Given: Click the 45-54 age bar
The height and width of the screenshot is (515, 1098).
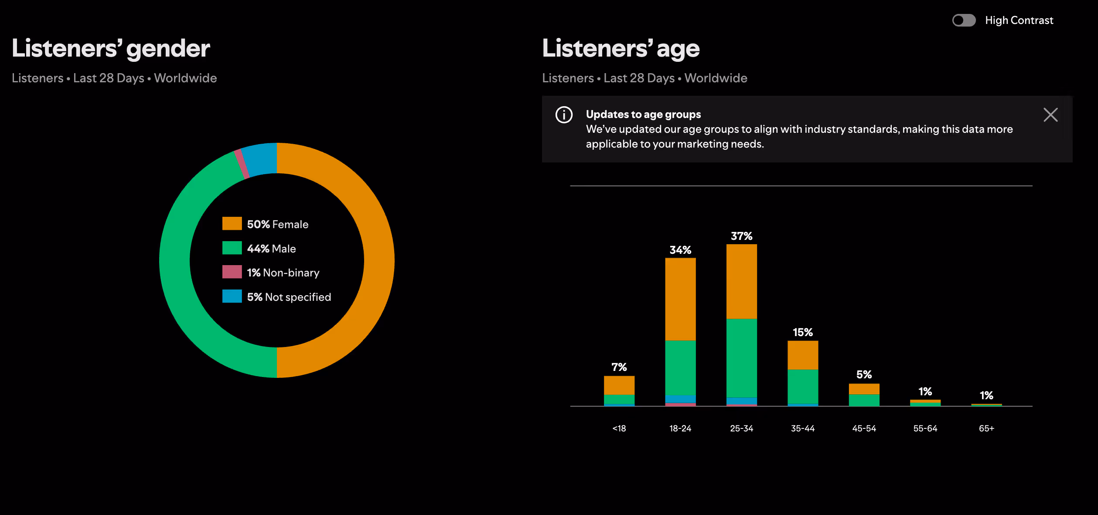Looking at the screenshot, I should [x=864, y=395].
